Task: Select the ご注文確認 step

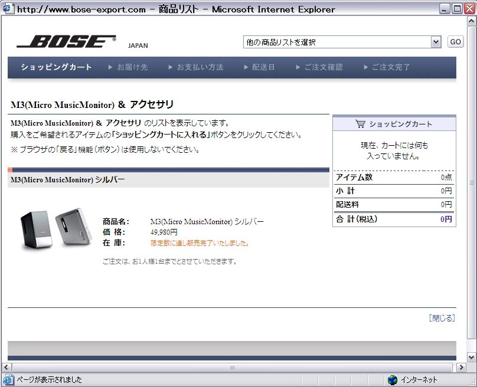Action: [x=319, y=67]
